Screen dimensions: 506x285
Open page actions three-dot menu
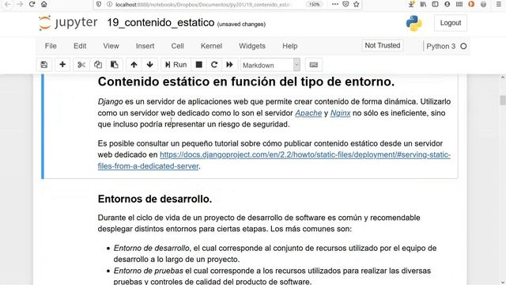click(x=335, y=4)
